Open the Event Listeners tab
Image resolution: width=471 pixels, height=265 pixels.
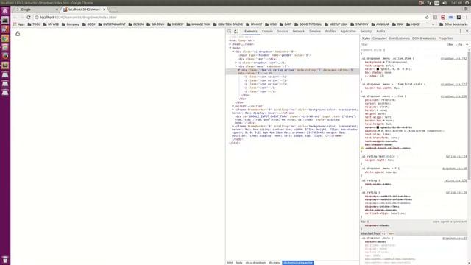[399, 38]
